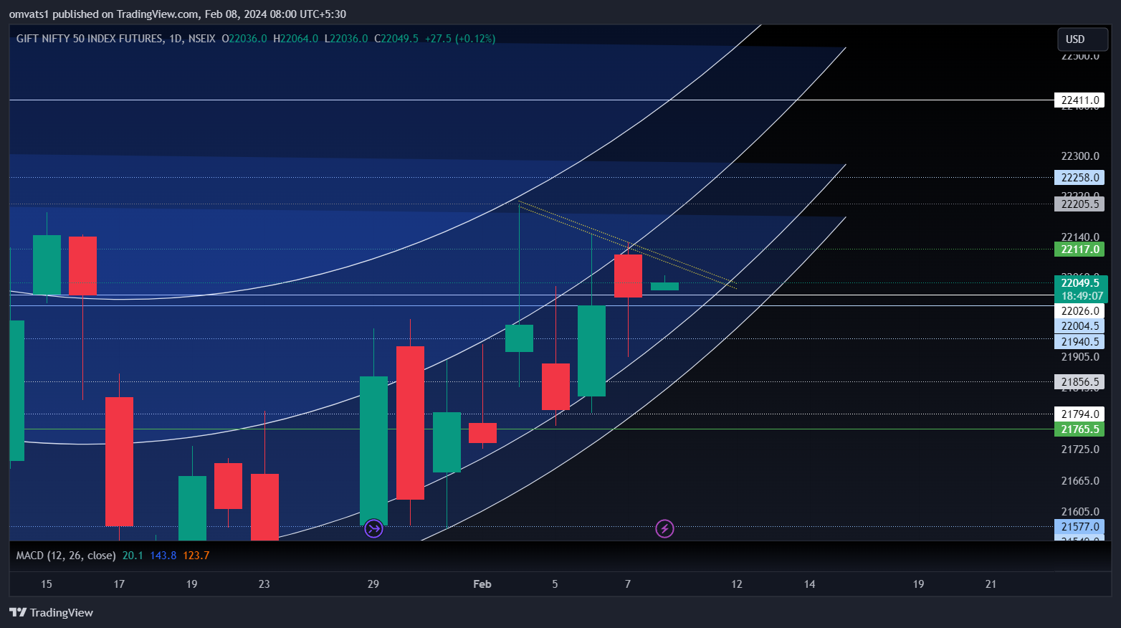
Task: Click the 22026.0 price label
Action: point(1079,311)
